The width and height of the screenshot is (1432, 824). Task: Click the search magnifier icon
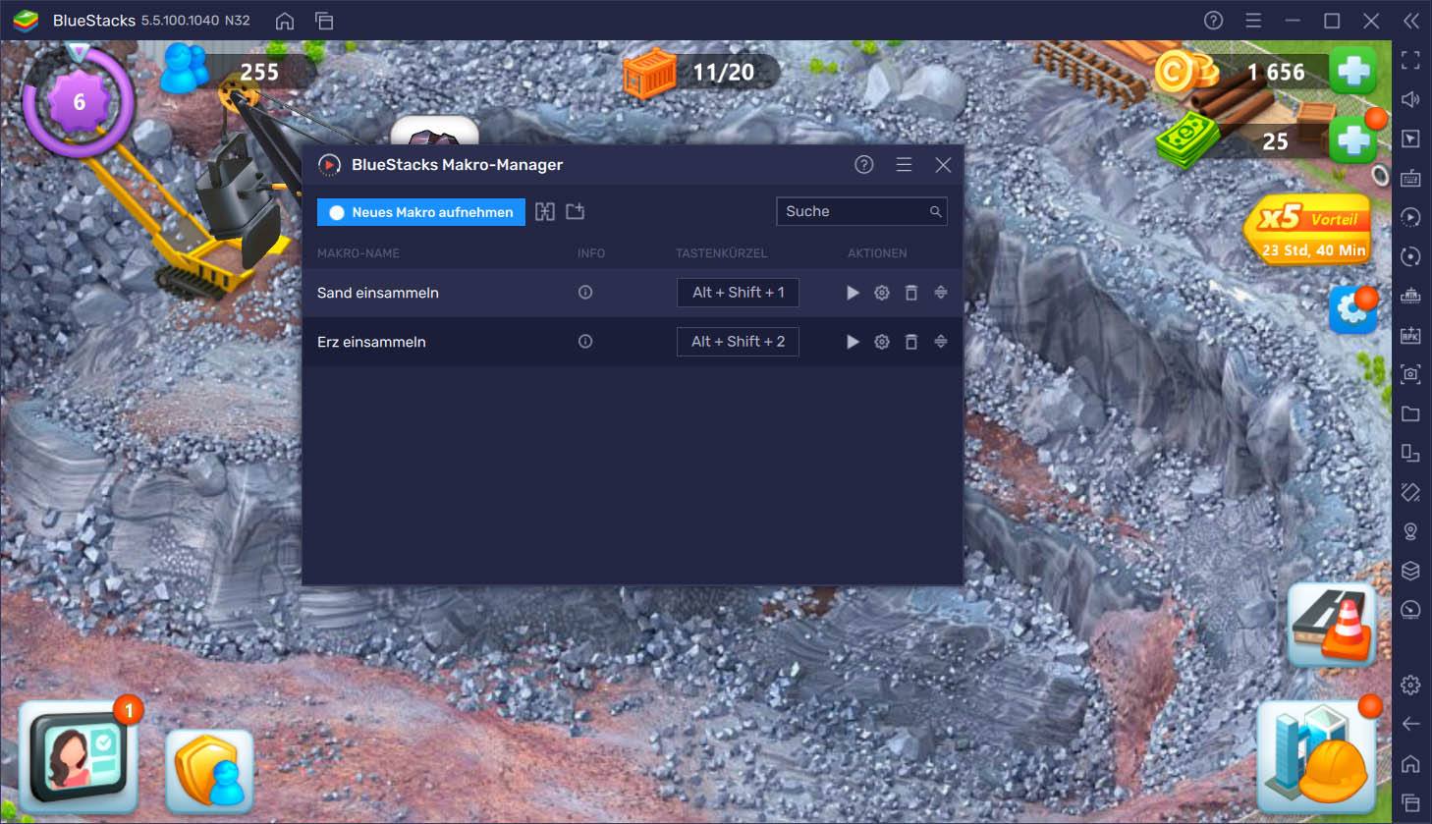[935, 211]
